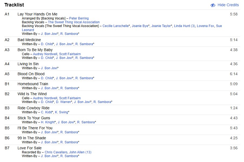Click R. Sambora link under 99 In The Shade
The image size is (244, 162).
coord(69,142)
